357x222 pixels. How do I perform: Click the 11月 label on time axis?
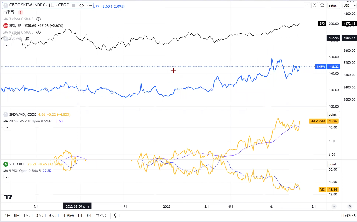click(124, 207)
